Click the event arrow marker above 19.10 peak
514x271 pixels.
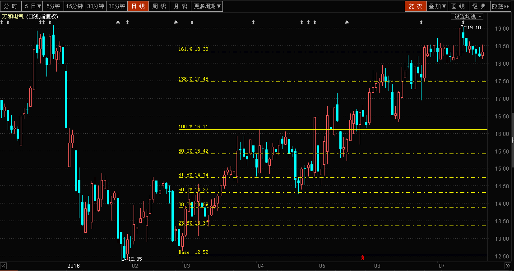click(x=463, y=23)
